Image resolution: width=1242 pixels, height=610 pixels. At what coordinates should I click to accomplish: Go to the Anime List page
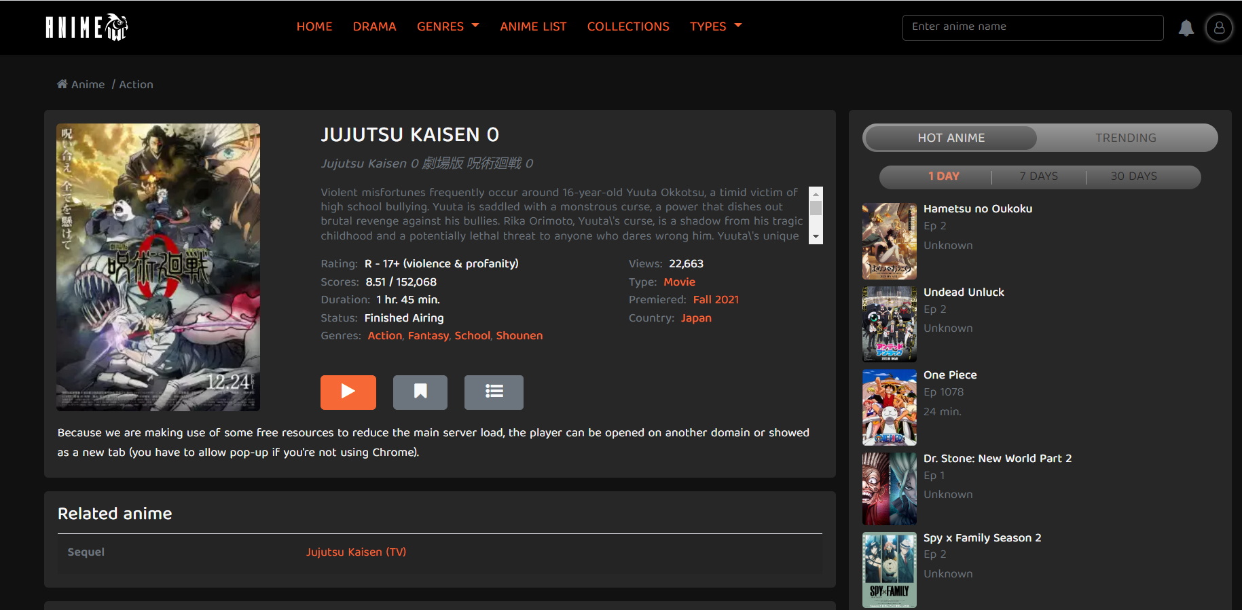533,26
